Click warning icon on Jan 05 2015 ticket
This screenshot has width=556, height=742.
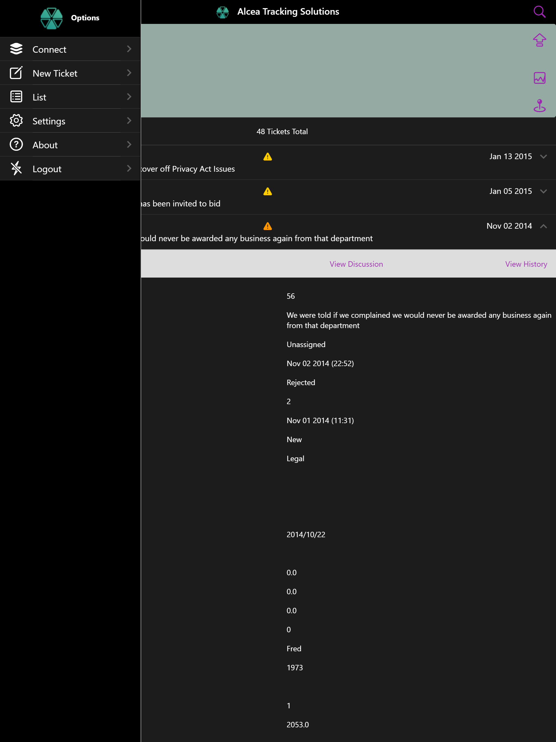click(268, 191)
